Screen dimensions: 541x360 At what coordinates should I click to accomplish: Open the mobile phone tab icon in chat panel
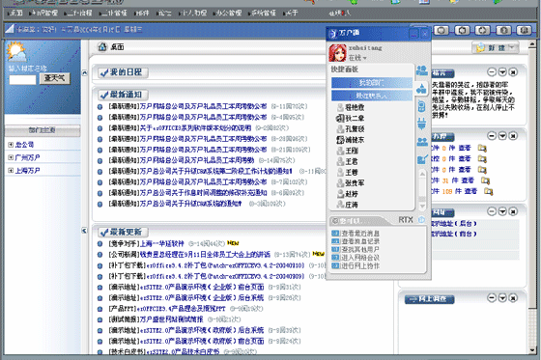(x=421, y=106)
